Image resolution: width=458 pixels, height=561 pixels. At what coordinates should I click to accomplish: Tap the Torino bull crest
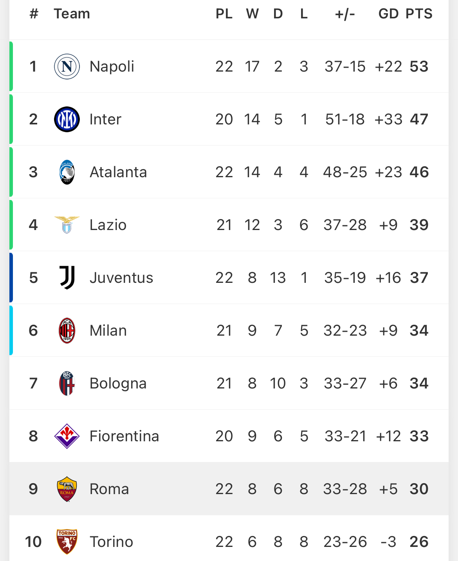[67, 542]
